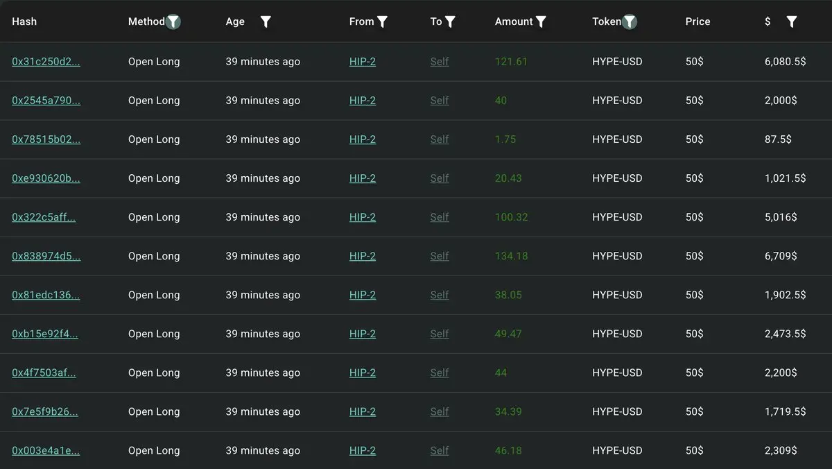This screenshot has width=832, height=469.
Task: Open transaction hash 0x7e5f9b26...
Action: tap(45, 411)
